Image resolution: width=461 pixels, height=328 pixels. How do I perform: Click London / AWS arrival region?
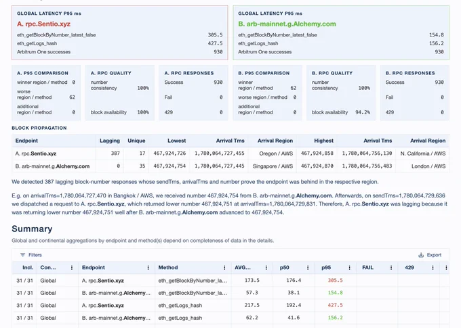pos(428,166)
